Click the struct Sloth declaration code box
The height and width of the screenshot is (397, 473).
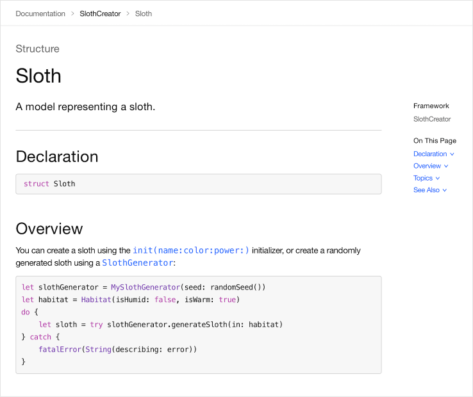[198, 184]
